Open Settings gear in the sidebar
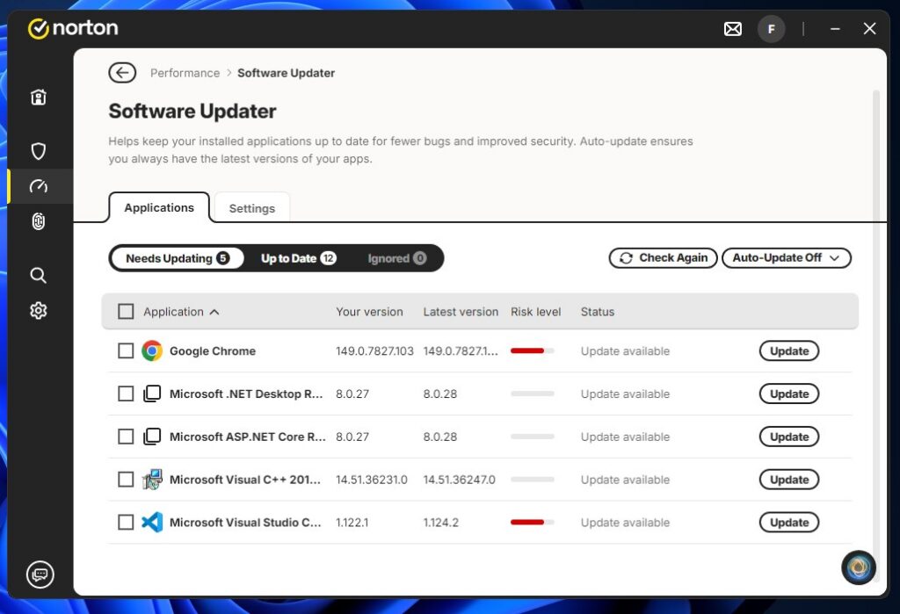The image size is (900, 614). pyautogui.click(x=39, y=310)
